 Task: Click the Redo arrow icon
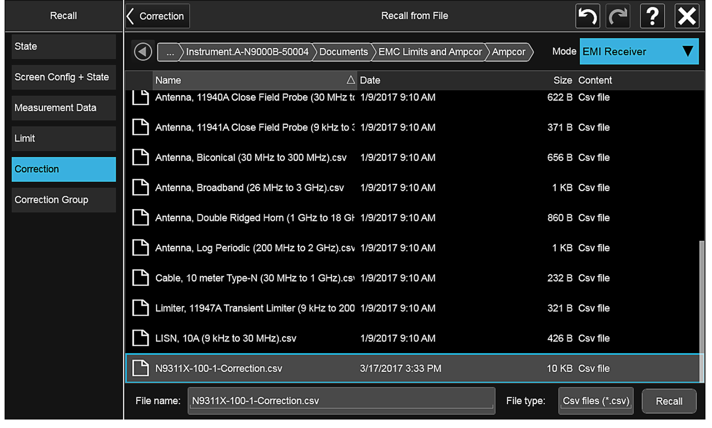618,16
